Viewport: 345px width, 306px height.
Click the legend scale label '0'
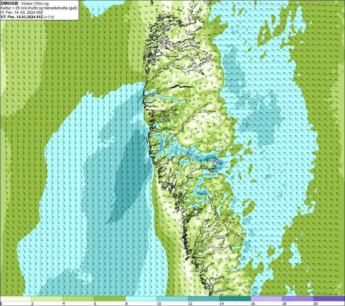(1, 304)
